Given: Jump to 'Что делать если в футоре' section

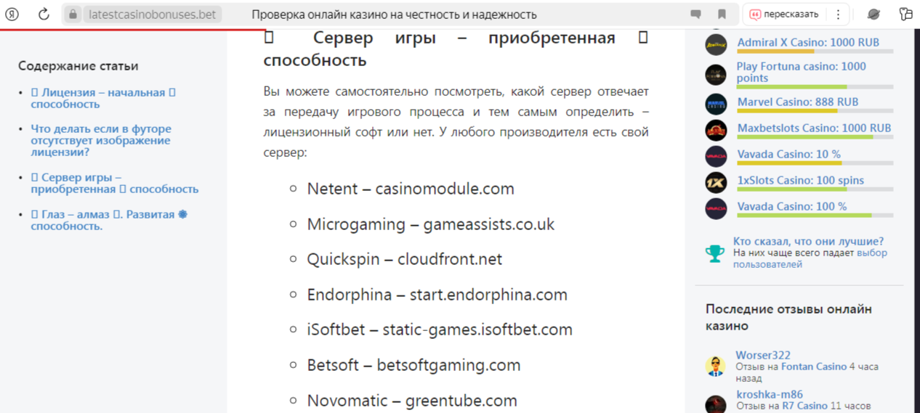Looking at the screenshot, I should (x=101, y=140).
